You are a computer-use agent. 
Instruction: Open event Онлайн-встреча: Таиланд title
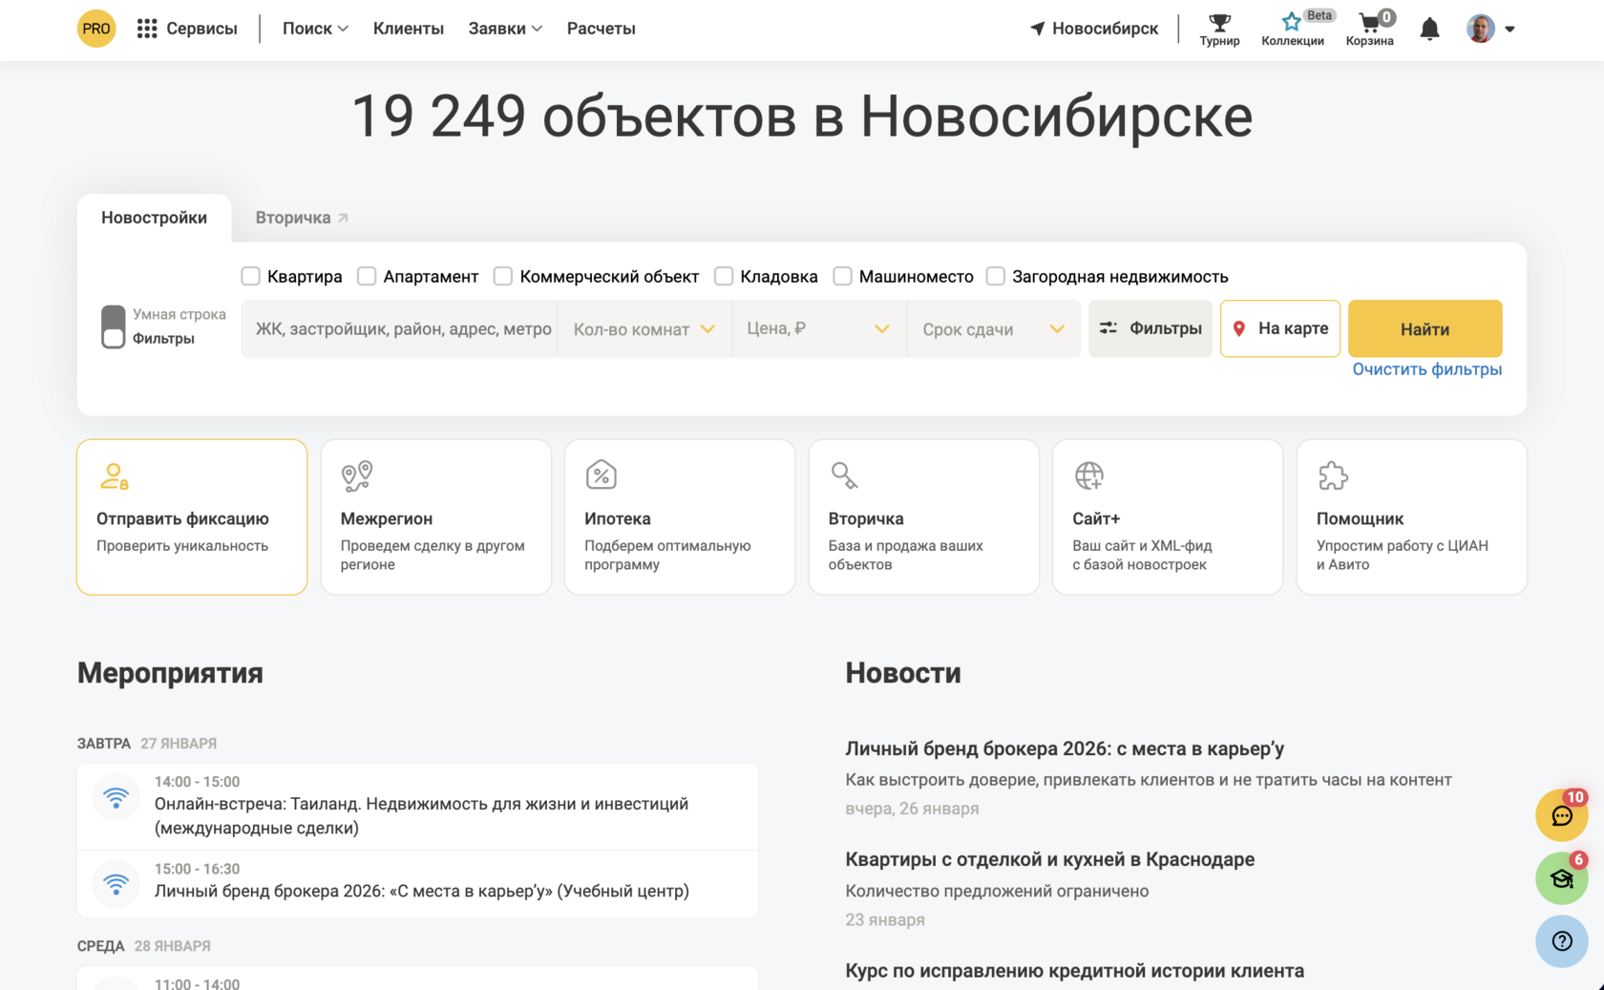click(421, 815)
